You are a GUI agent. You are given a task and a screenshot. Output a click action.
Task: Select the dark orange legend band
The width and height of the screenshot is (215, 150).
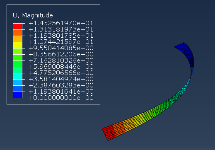(17, 33)
